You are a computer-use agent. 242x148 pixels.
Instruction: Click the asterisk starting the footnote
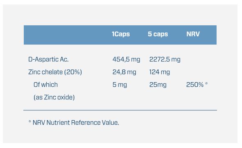point(30,121)
